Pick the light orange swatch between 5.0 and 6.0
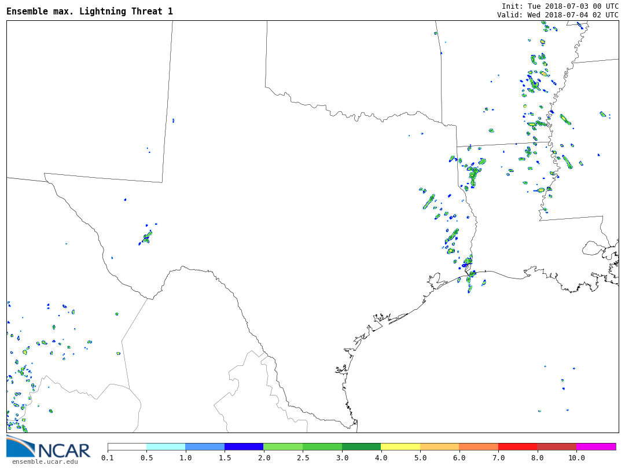The height and width of the screenshot is (469, 625). 439,446
